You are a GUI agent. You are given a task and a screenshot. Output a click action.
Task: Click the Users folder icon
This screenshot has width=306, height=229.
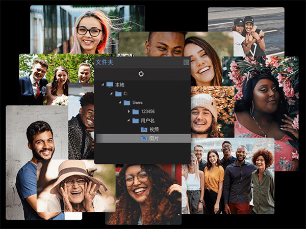click(127, 103)
